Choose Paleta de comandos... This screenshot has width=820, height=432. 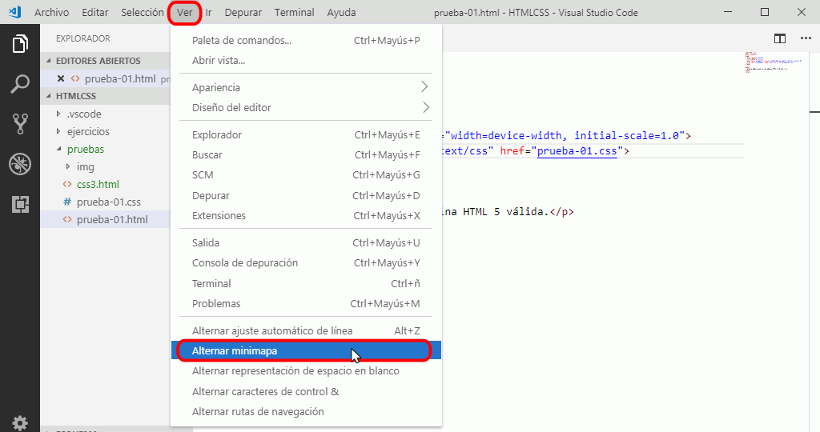(307, 40)
